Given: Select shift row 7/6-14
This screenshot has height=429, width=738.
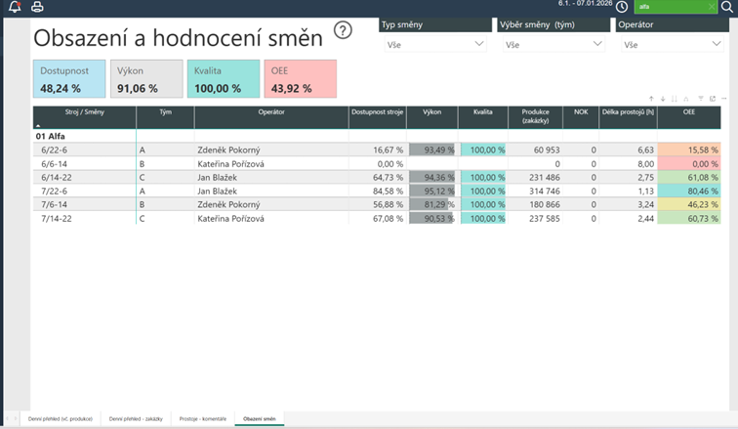Looking at the screenshot, I should click(x=377, y=205).
